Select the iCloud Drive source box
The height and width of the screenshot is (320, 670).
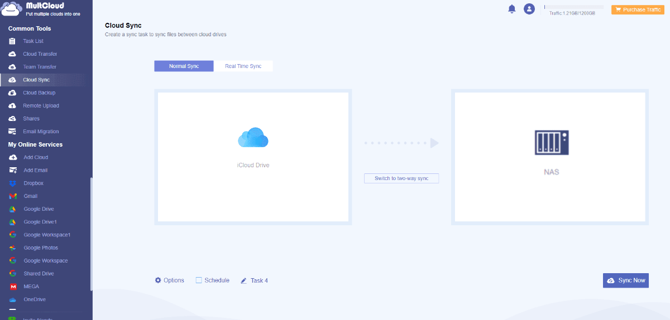[x=253, y=157]
